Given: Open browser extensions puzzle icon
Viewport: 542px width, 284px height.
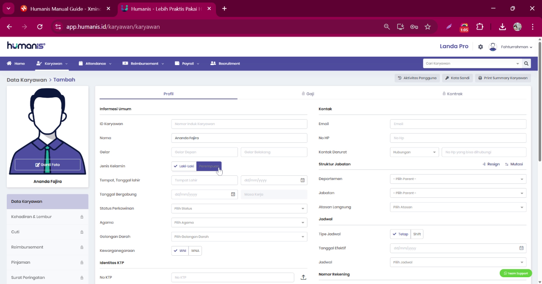Looking at the screenshot, I should (480, 27).
